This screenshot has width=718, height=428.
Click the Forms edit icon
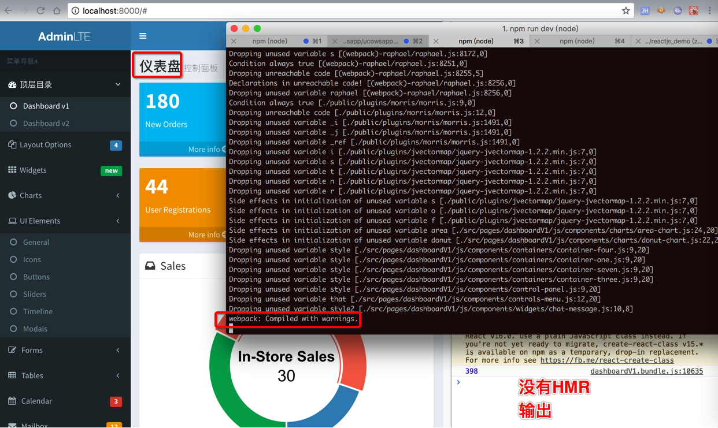(12, 350)
